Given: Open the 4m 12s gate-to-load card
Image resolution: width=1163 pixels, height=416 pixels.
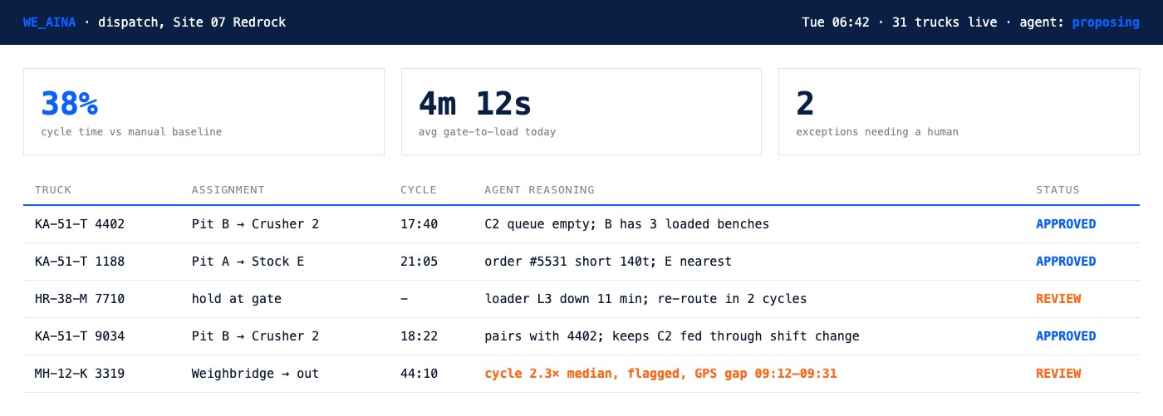Looking at the screenshot, I should (x=581, y=111).
